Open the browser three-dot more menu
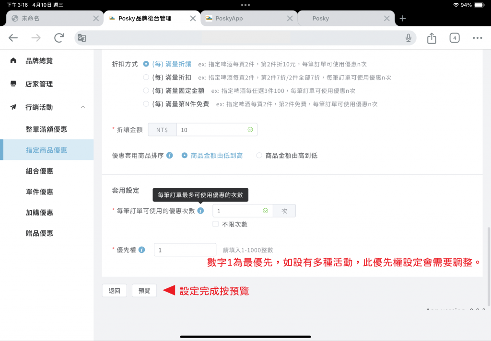The width and height of the screenshot is (491, 341). click(477, 38)
